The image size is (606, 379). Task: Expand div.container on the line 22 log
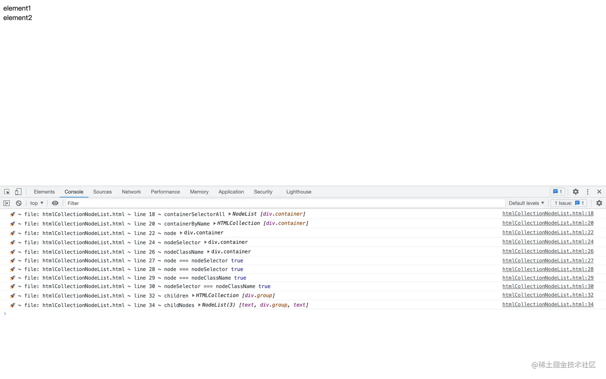(x=181, y=233)
